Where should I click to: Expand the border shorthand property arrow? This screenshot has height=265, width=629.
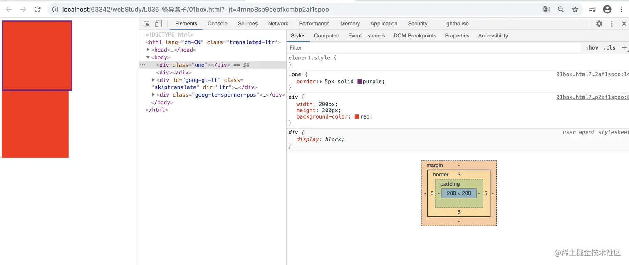tap(321, 82)
